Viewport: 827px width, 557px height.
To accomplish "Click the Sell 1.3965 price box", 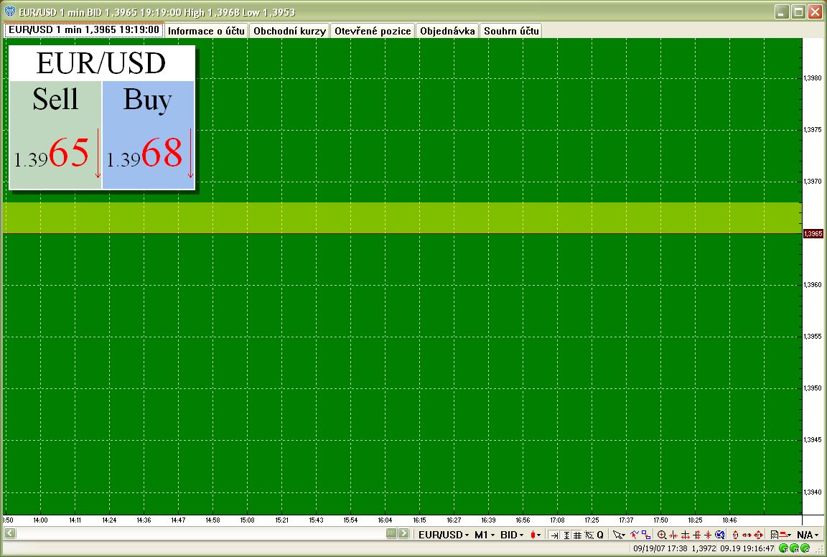I will [55, 135].
